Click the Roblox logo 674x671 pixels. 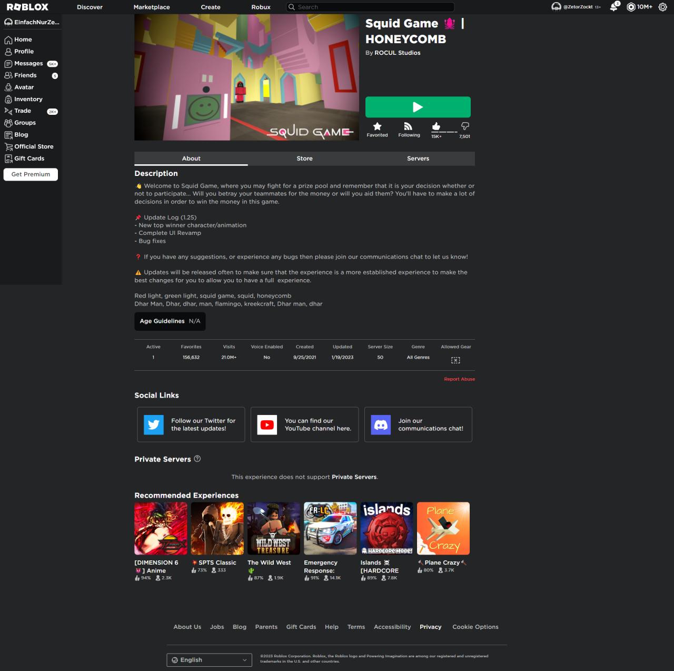[x=27, y=7]
